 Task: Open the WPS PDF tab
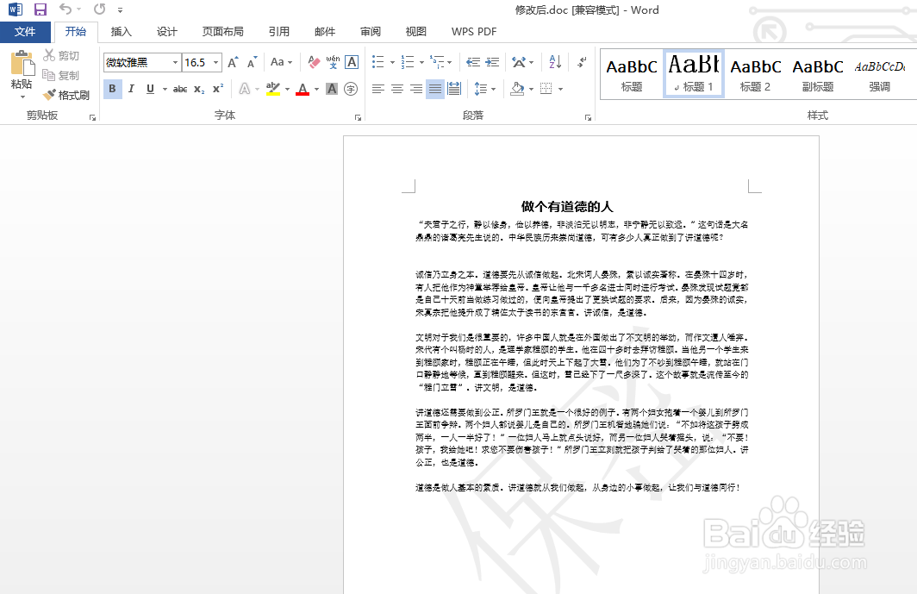473,31
